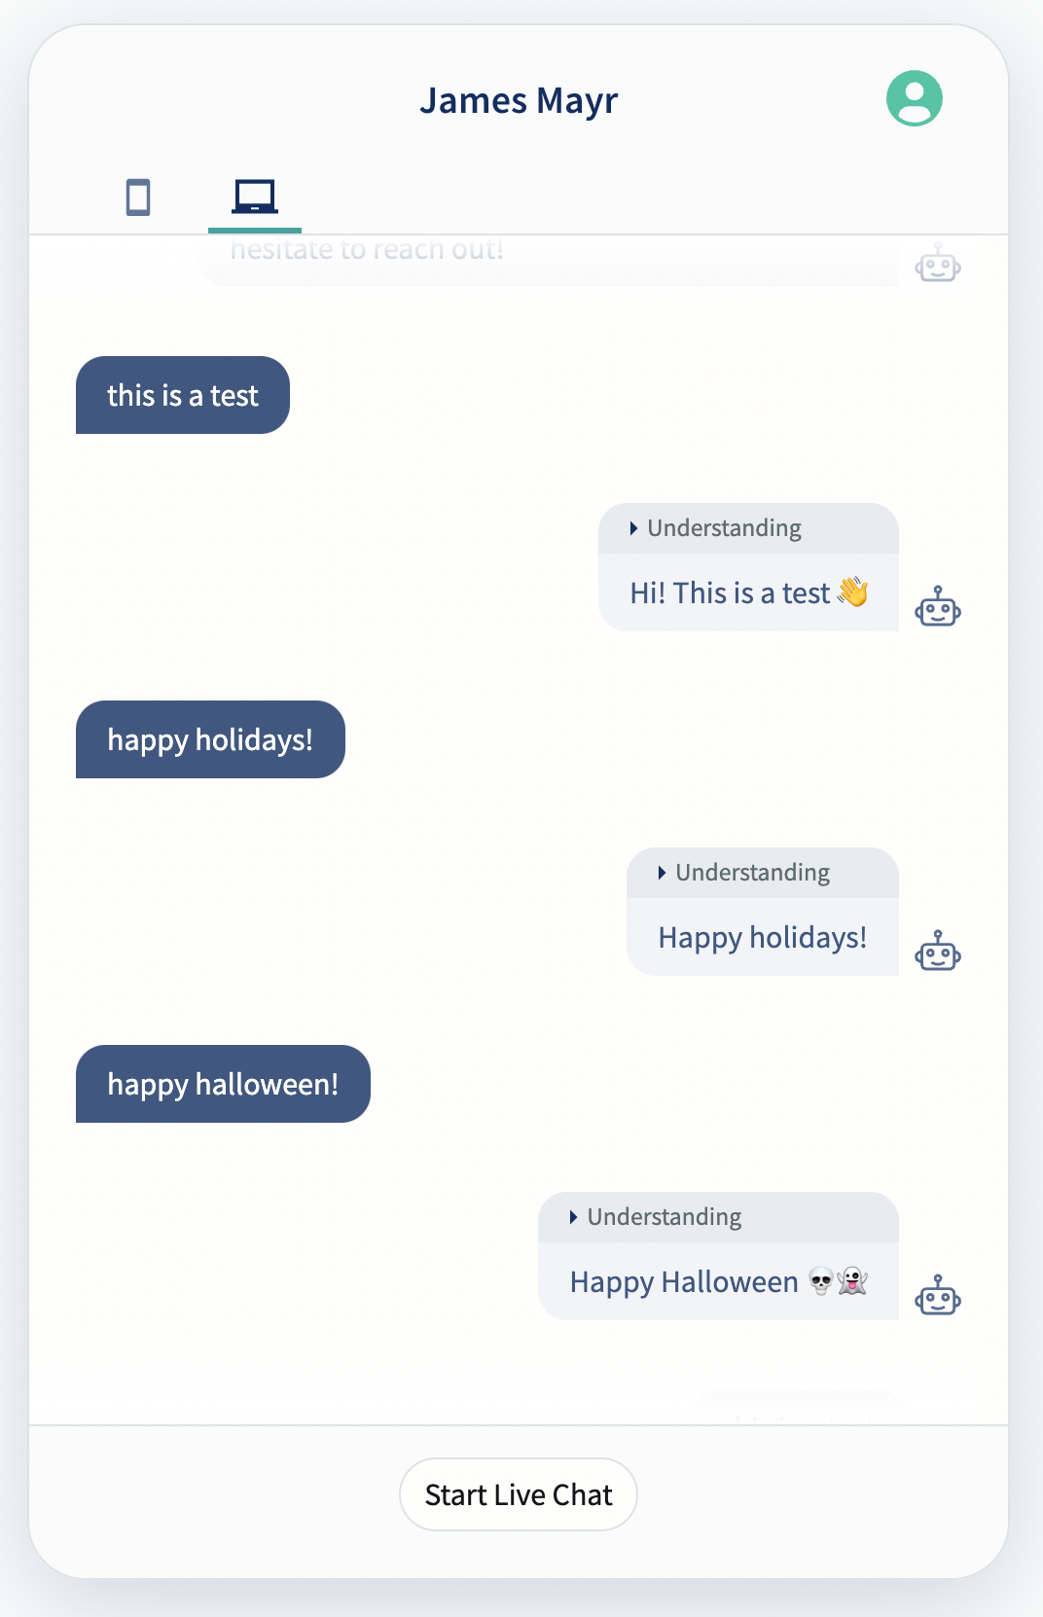This screenshot has height=1617, width=1043.
Task: Click the 'happy holidays!' user message bubble
Action: [x=210, y=739]
